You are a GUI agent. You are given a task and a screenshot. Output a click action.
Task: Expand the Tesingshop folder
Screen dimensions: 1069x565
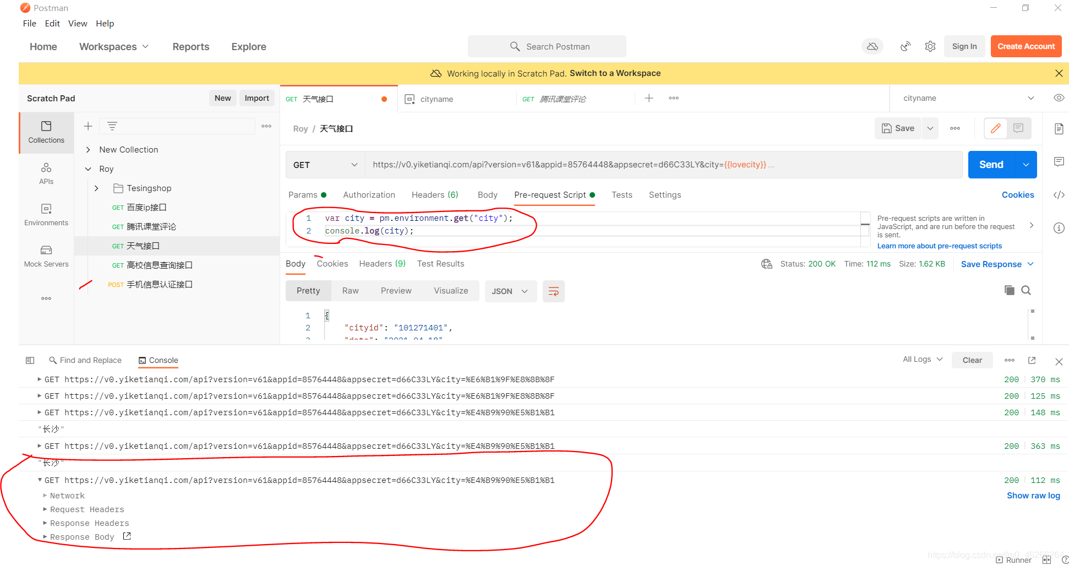coord(96,188)
